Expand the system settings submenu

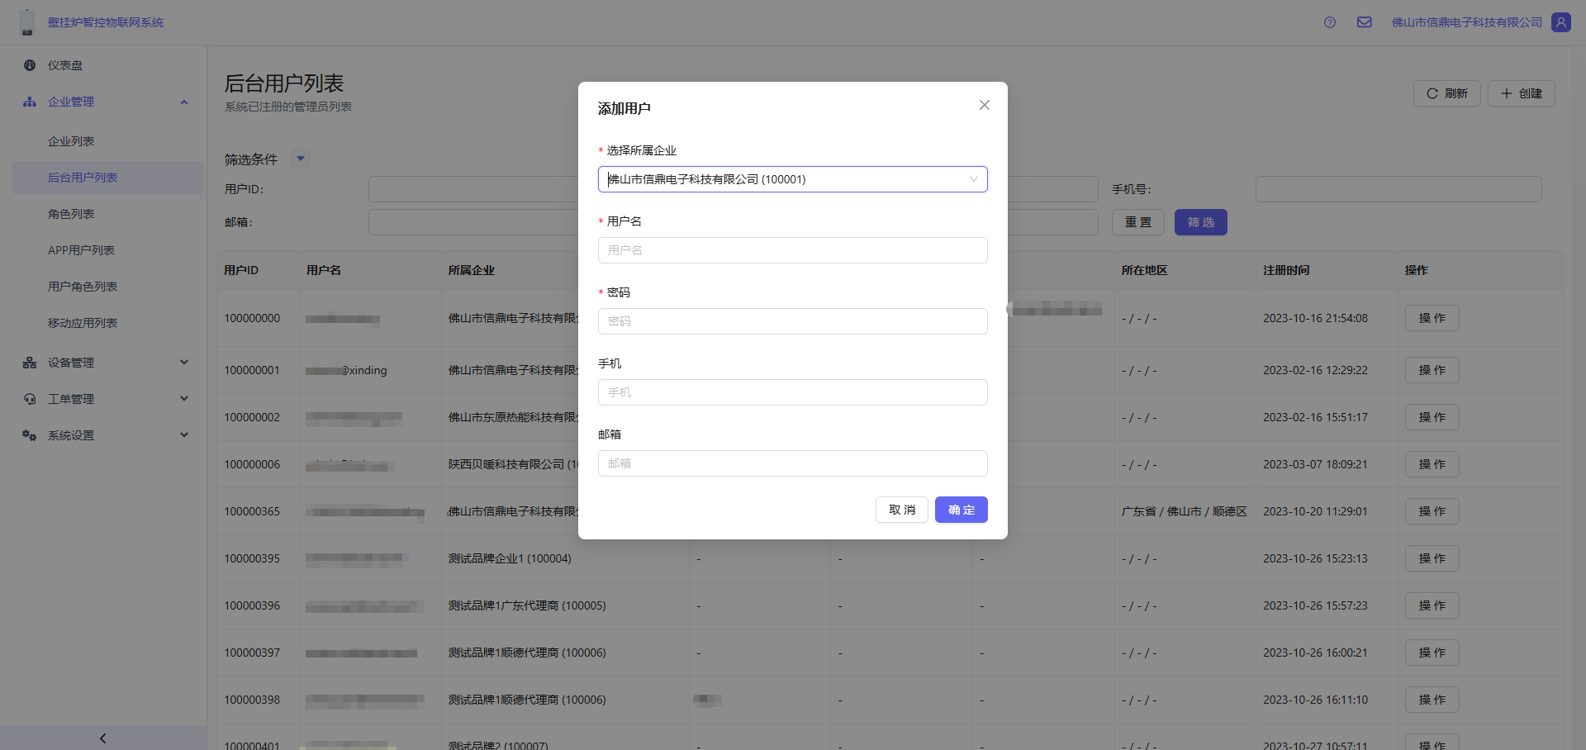pyautogui.click(x=184, y=435)
